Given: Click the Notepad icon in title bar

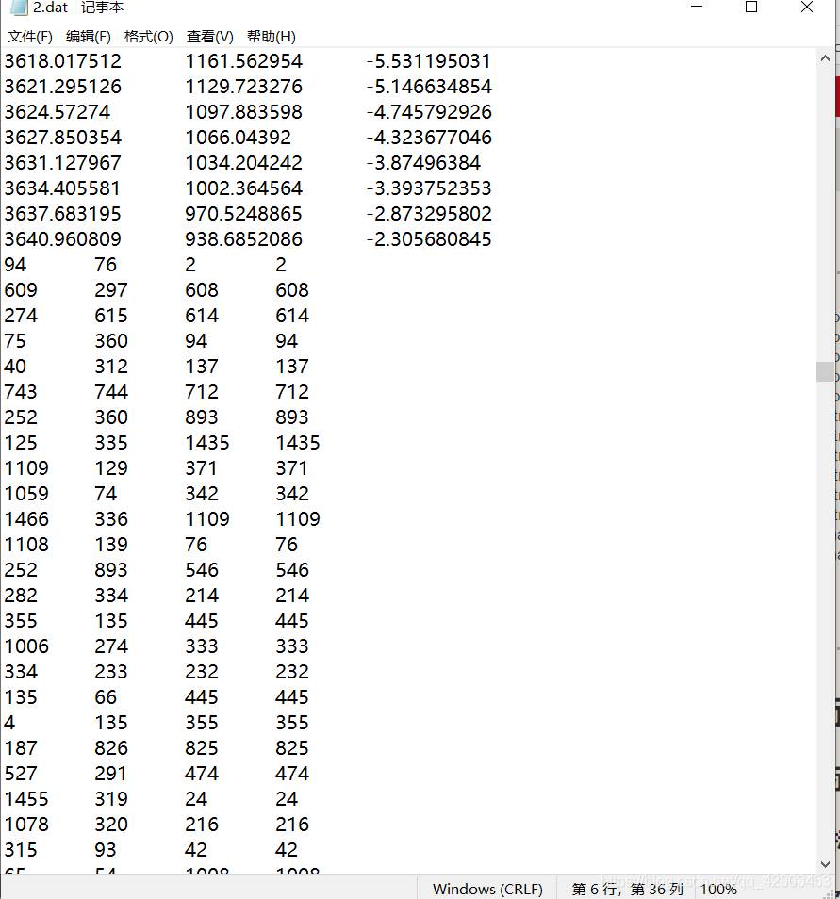Looking at the screenshot, I should (x=19, y=8).
